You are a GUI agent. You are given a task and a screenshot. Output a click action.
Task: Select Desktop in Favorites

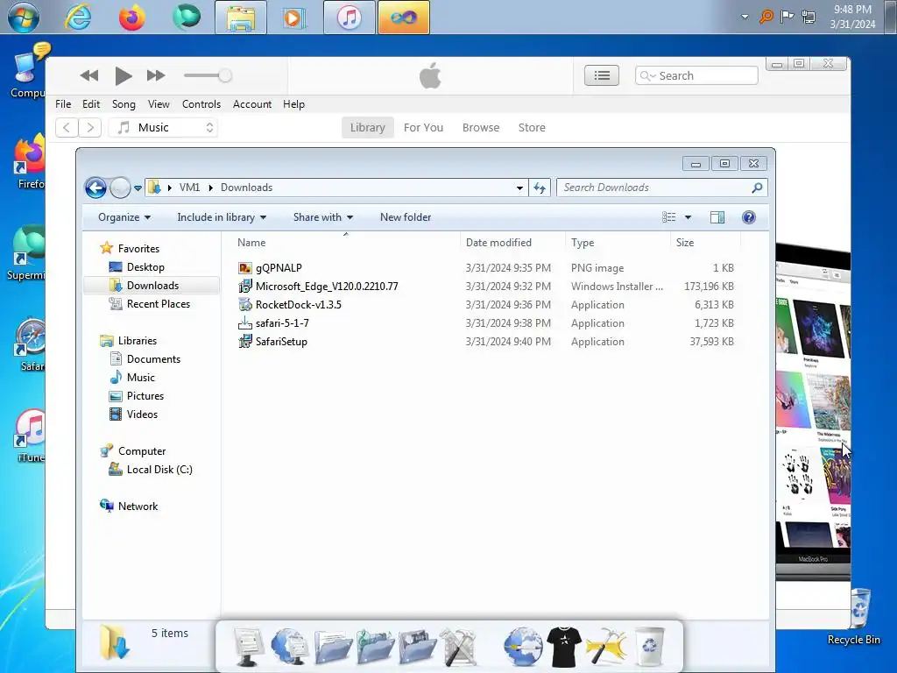pos(145,267)
